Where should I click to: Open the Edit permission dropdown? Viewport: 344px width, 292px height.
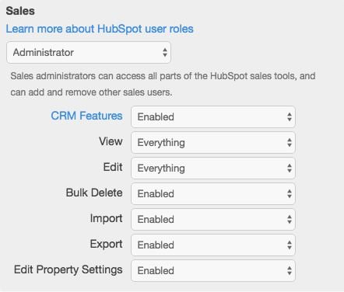coord(213,168)
